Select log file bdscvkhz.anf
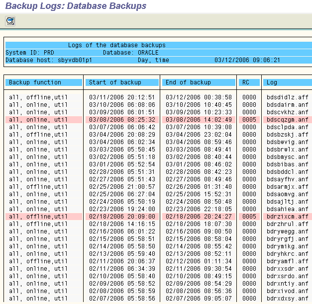This screenshot has width=312, height=304. pos(287,112)
